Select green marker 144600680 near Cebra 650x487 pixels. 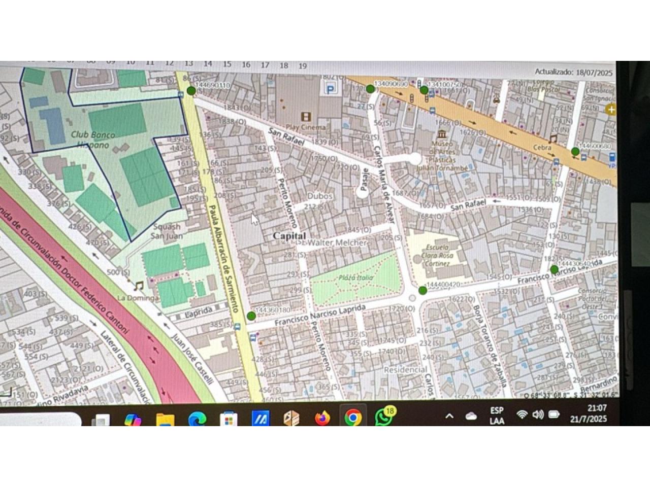[575, 151]
